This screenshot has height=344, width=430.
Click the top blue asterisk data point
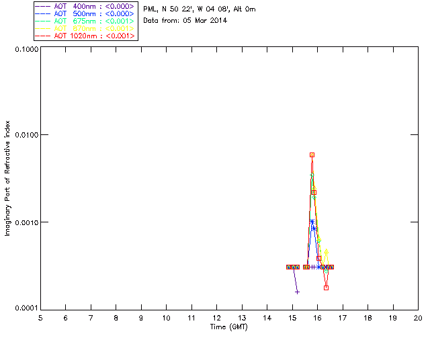pos(312,221)
